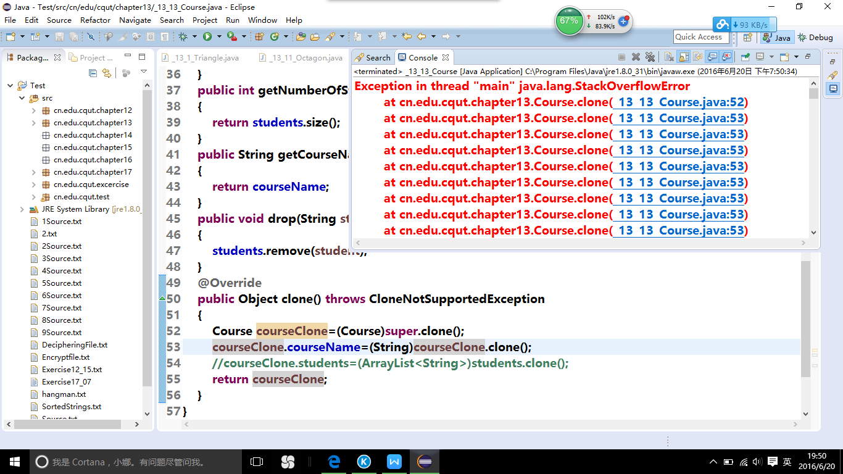The width and height of the screenshot is (843, 474).
Task: Open the Navigate menu
Action: [x=135, y=20]
